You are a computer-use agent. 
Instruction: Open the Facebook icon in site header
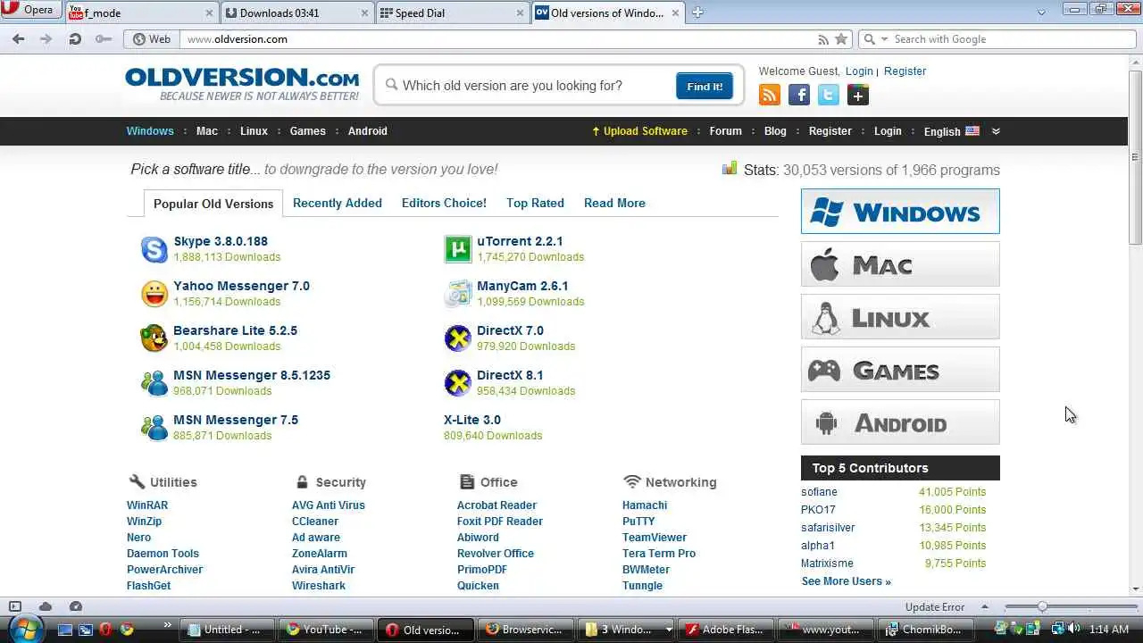[799, 96]
